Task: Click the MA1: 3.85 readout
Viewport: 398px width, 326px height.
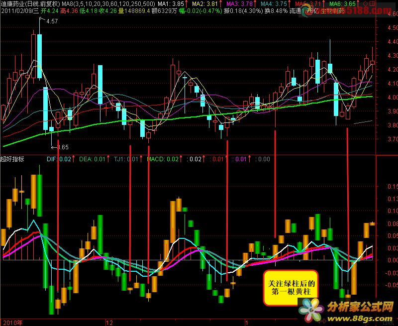Action: [171, 3]
